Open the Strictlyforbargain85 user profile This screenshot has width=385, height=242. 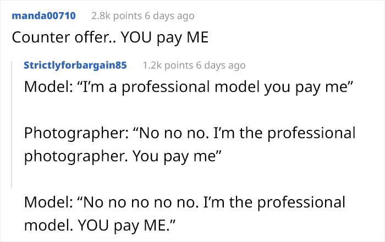pos(75,65)
